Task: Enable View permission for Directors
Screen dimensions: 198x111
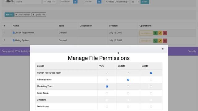Action: pos(107,100)
